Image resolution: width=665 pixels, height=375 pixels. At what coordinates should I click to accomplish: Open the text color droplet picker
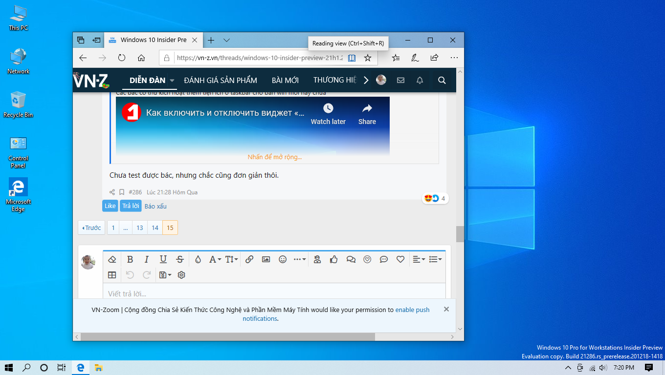pyautogui.click(x=198, y=259)
